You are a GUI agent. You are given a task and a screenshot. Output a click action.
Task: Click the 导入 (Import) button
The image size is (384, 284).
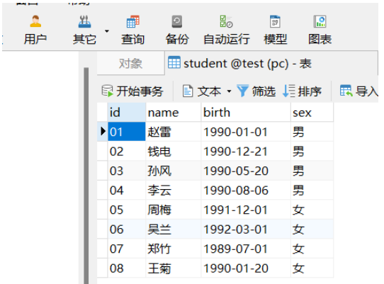(x=359, y=91)
